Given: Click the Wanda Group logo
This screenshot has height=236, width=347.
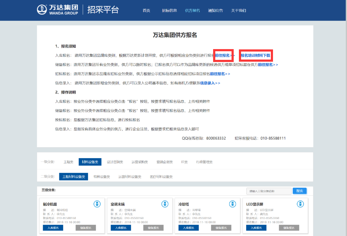Looking at the screenshot, I should coord(57,10).
